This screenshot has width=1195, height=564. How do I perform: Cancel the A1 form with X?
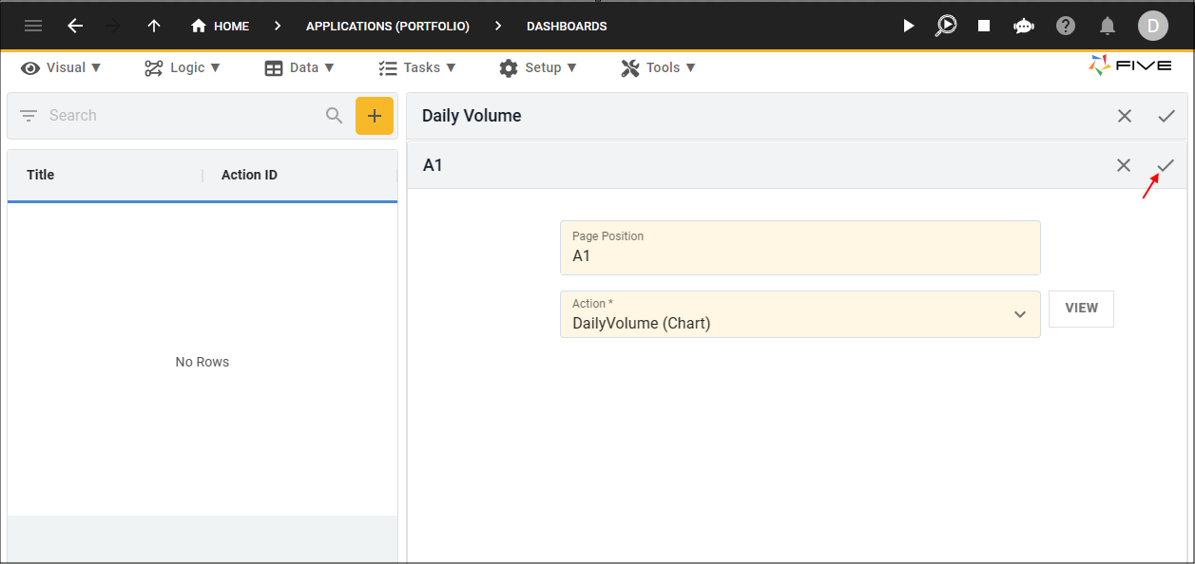coord(1124,165)
